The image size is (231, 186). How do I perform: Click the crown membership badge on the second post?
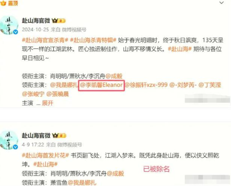tap(59, 136)
